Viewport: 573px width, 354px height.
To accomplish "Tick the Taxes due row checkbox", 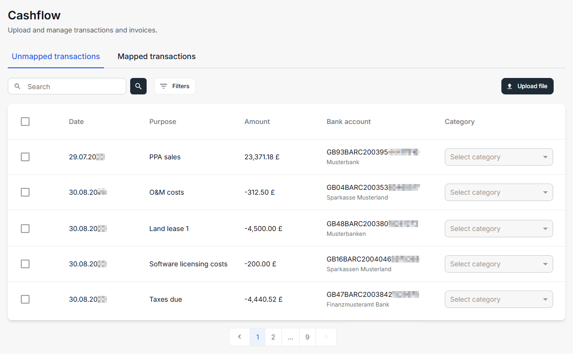I will click(25, 299).
